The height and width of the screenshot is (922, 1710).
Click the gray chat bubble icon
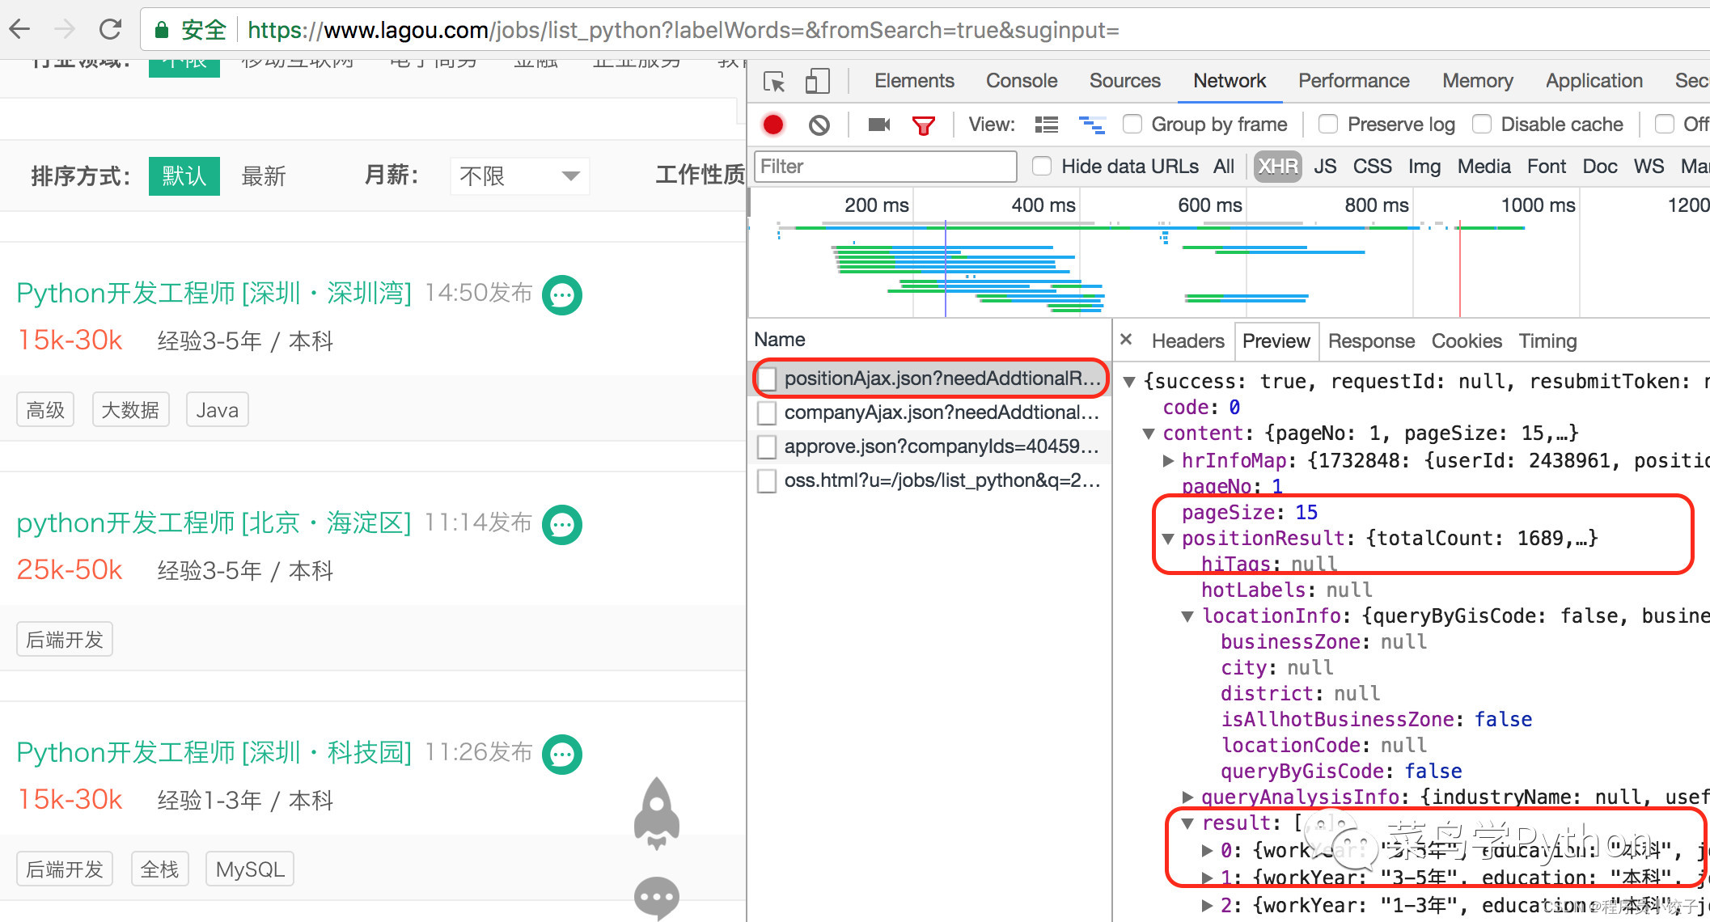657,898
